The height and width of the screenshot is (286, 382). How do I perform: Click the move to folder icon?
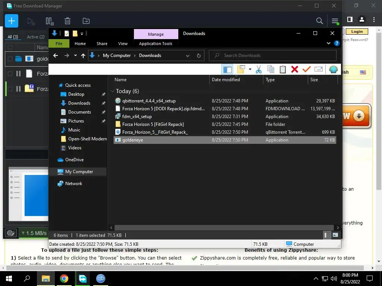coord(86,21)
